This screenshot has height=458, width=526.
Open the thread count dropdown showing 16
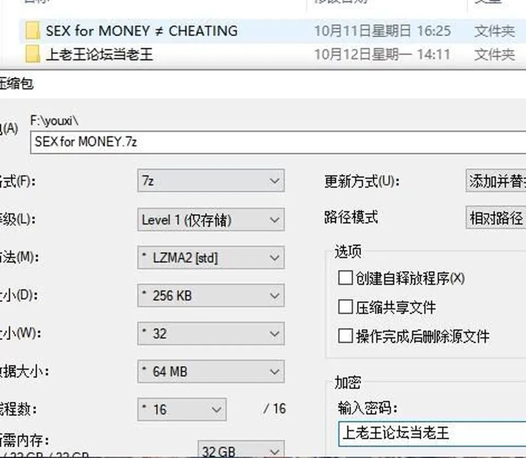pos(182,409)
